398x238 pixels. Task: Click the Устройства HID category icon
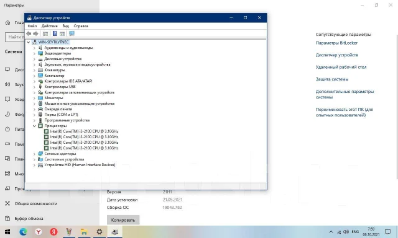pyautogui.click(x=40, y=165)
